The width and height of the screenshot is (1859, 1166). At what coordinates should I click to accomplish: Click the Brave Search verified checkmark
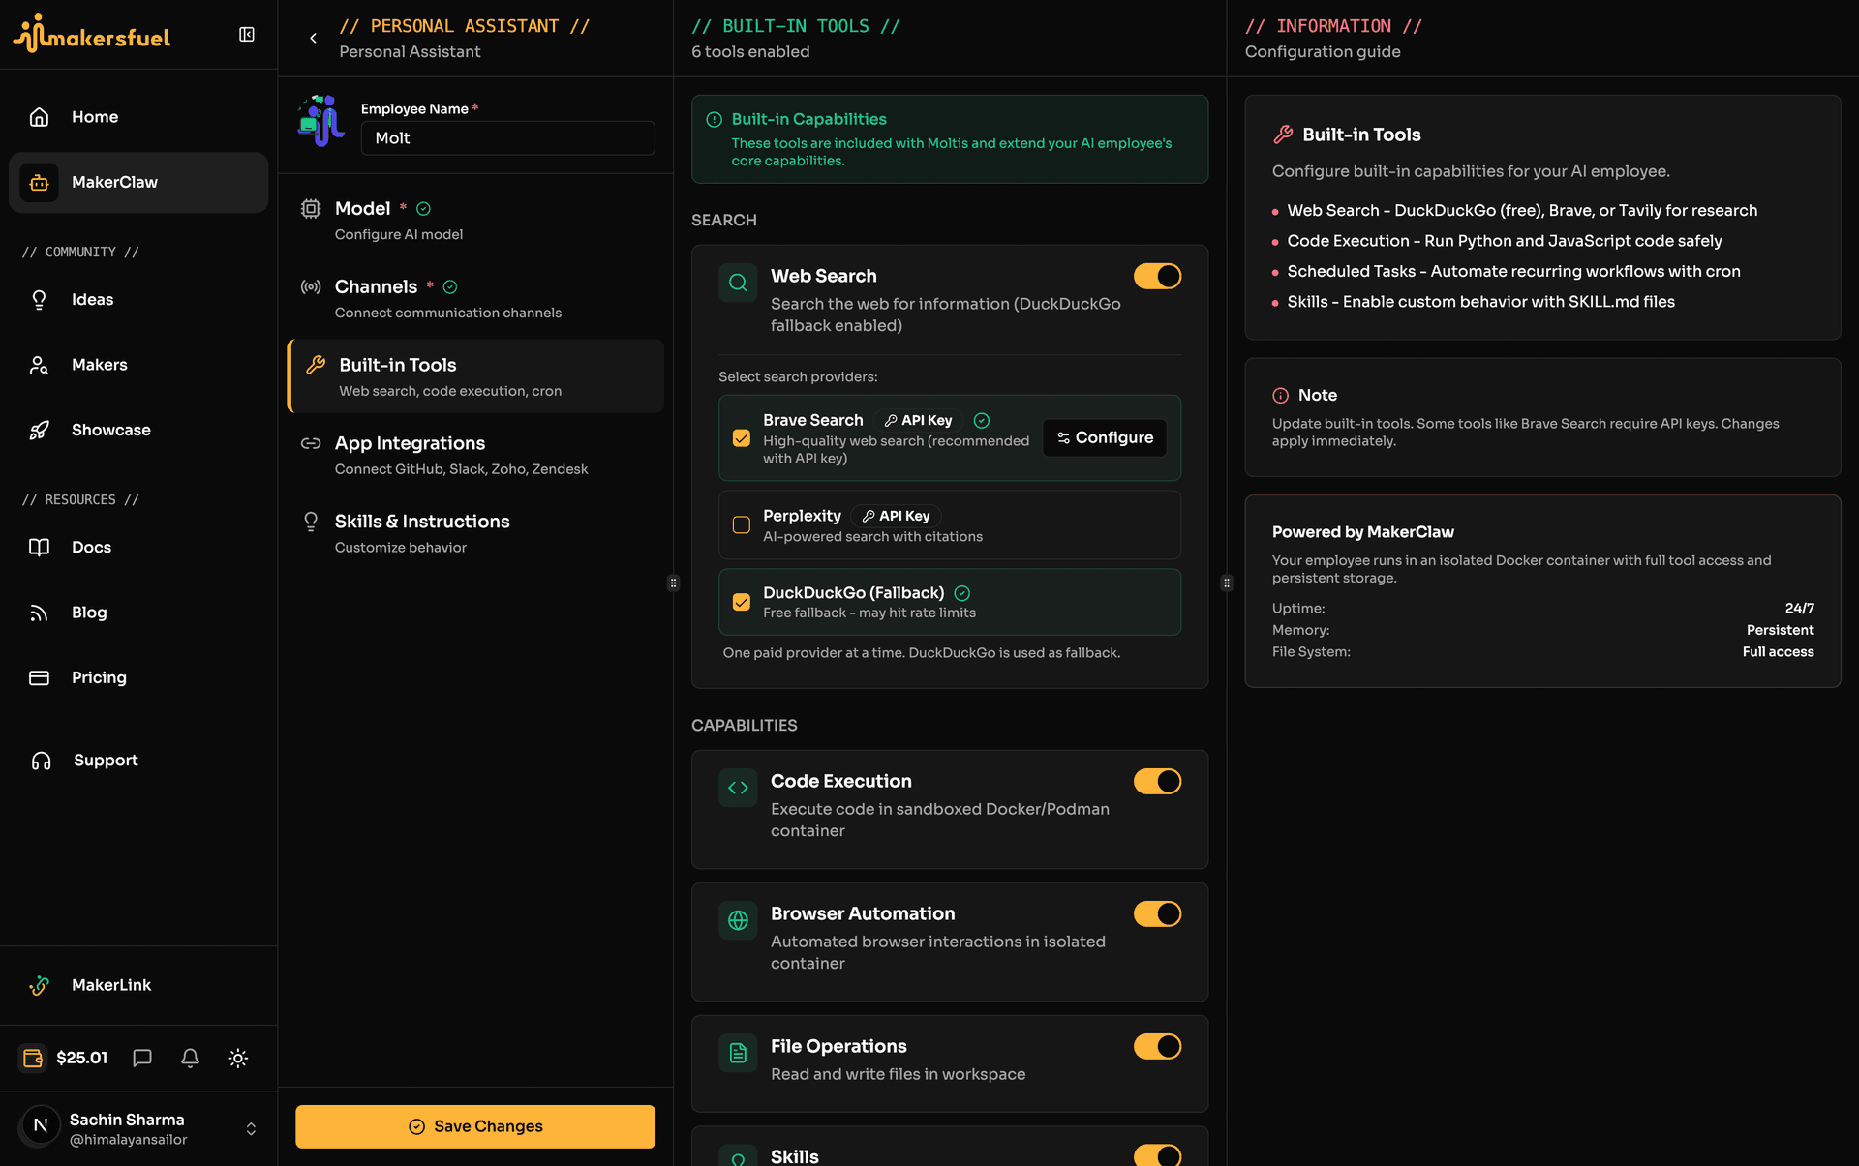coord(982,420)
